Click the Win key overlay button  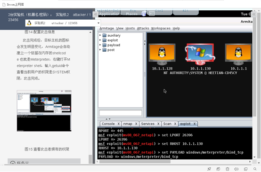(x=133, y=12)
